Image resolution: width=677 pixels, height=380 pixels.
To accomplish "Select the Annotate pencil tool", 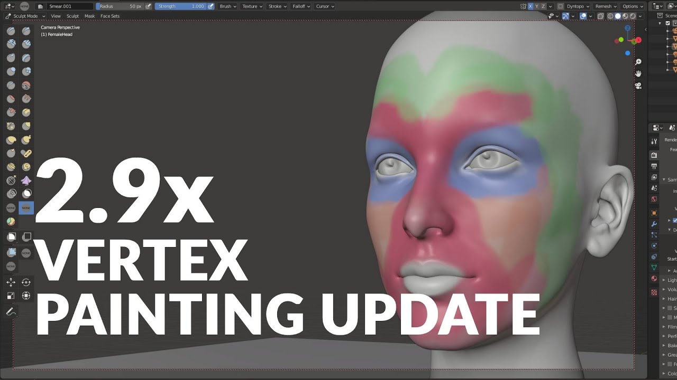I will [x=11, y=312].
